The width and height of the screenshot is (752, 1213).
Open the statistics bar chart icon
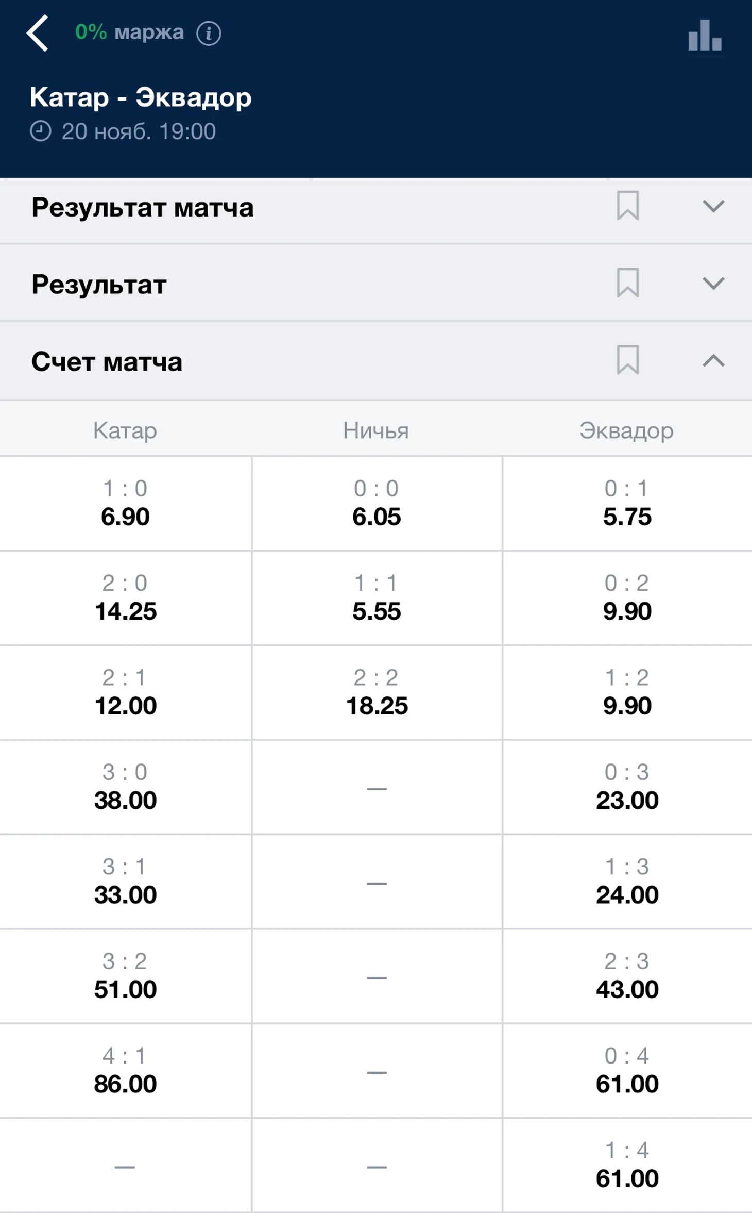coord(704,35)
